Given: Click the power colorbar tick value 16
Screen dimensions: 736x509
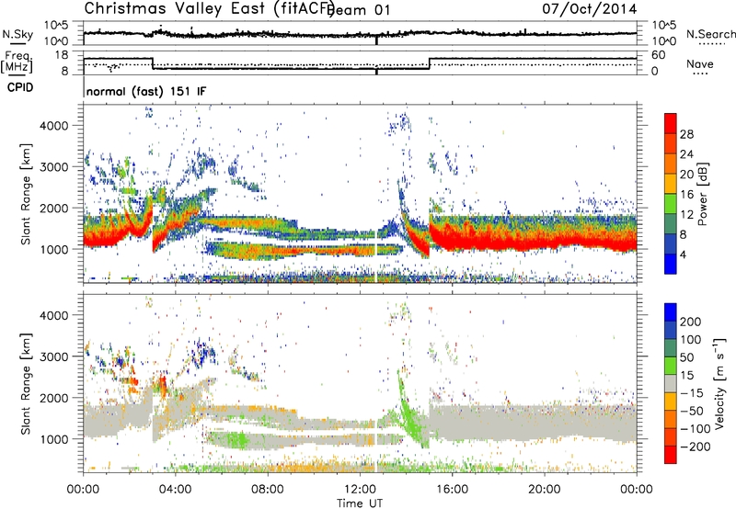Looking at the screenshot, I should pos(686,195).
